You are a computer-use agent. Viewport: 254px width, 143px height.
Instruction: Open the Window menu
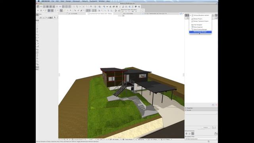(x=102, y=1)
